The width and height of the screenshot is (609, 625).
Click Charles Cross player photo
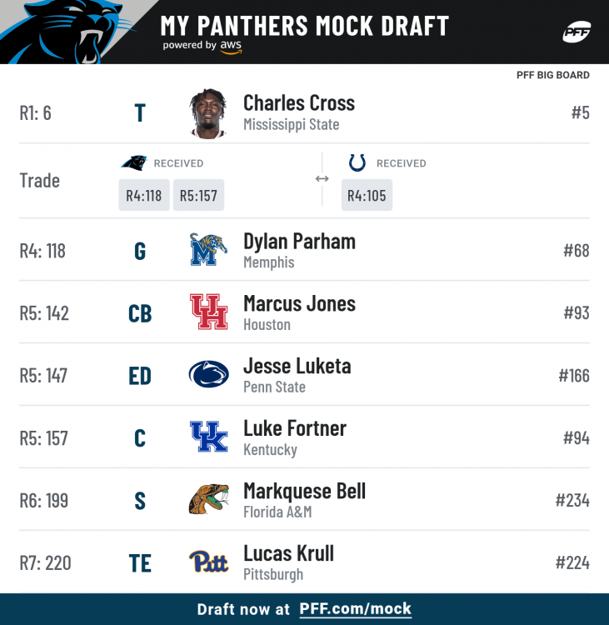coord(208,113)
